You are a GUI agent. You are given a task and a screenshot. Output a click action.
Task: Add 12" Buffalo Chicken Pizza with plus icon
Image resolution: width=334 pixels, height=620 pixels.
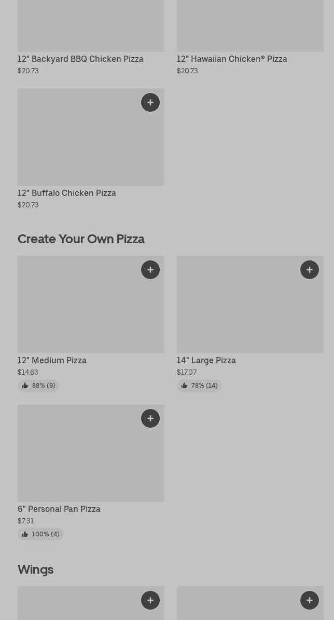pos(150,102)
